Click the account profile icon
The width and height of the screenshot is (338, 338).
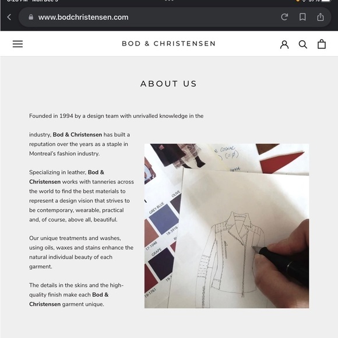(284, 44)
